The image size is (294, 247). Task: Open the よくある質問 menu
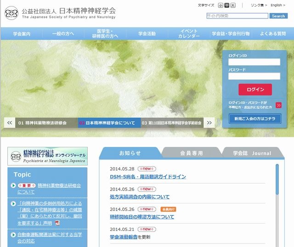coord(273,34)
